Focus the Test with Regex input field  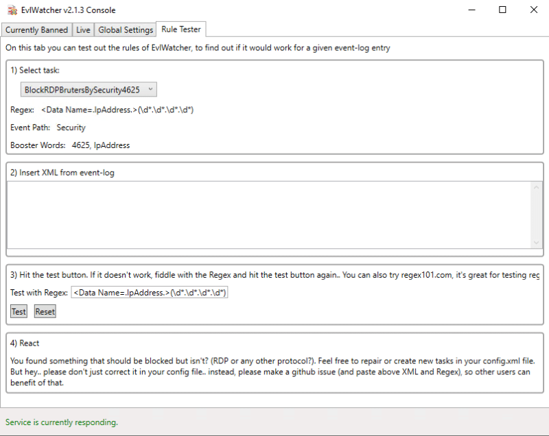(x=150, y=293)
